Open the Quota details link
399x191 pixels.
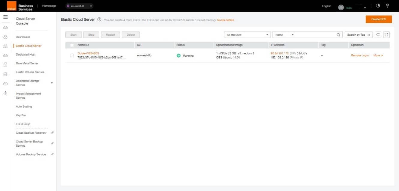(x=225, y=20)
